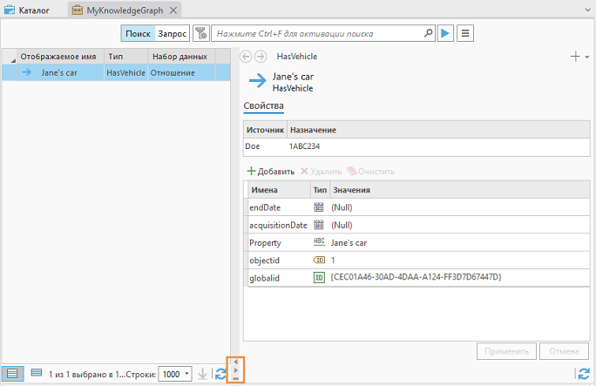The height and width of the screenshot is (386, 596).
Task: Switch to show all records view
Action: pos(13,374)
